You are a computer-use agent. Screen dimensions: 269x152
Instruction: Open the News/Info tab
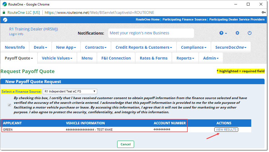pyautogui.click(x=15, y=47)
